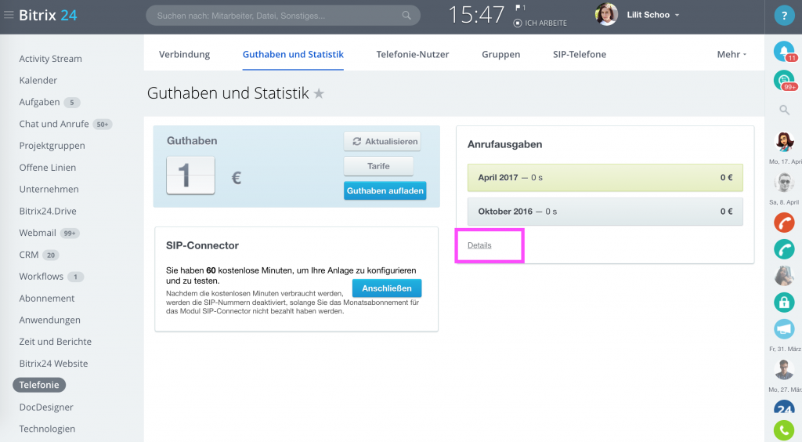Click the red phone call icon

(784, 223)
